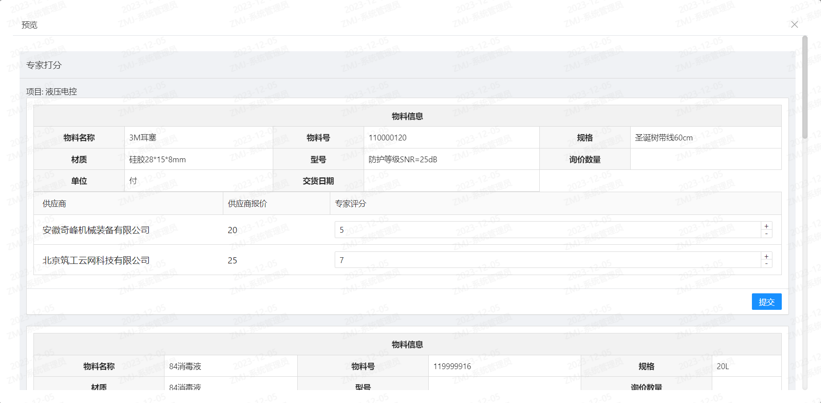
Task: Click material number 119999916
Action: (452, 366)
